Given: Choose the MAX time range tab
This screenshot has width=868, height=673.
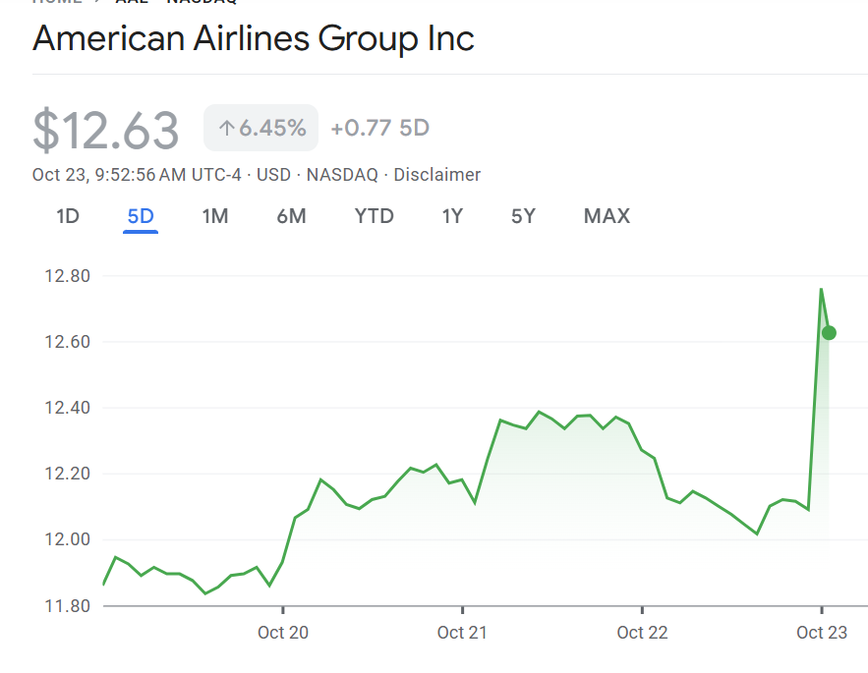Looking at the screenshot, I should click(607, 216).
